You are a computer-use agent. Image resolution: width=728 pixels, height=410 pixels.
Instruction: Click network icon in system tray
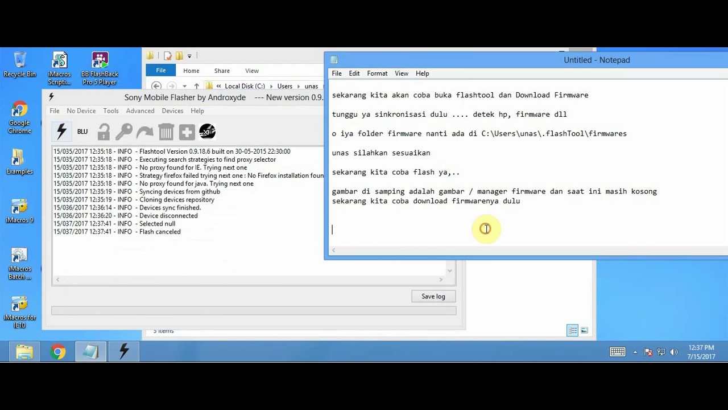pyautogui.click(x=661, y=352)
